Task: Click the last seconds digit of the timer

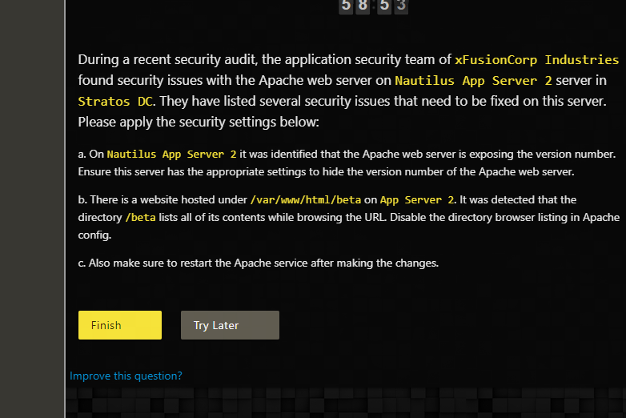Action: [x=401, y=6]
